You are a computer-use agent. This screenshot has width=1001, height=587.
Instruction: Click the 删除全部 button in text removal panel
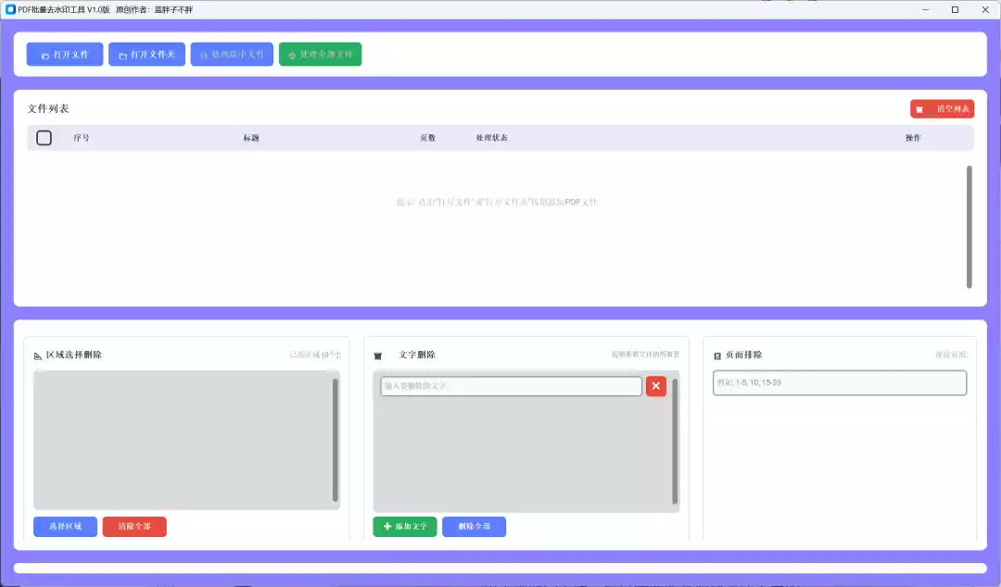tap(475, 527)
